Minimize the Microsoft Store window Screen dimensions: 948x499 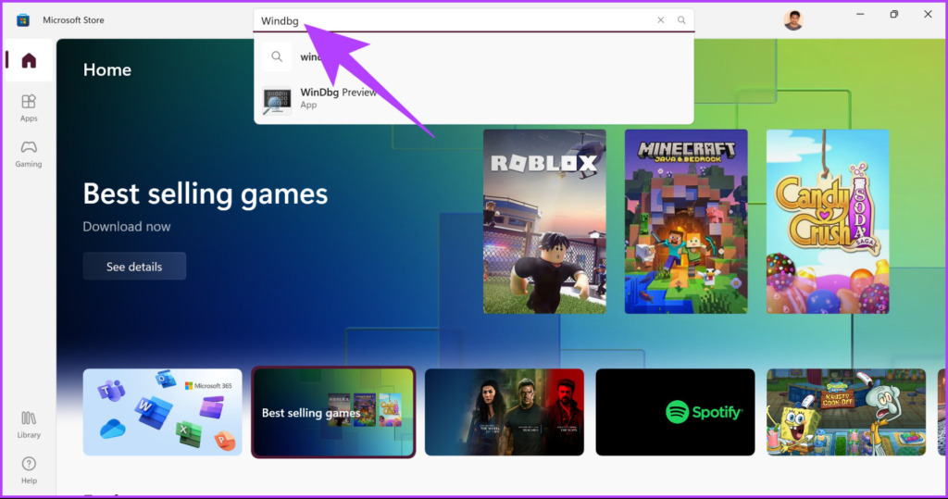pos(860,14)
